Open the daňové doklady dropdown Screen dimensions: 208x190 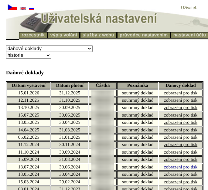pyautogui.click(x=49, y=49)
